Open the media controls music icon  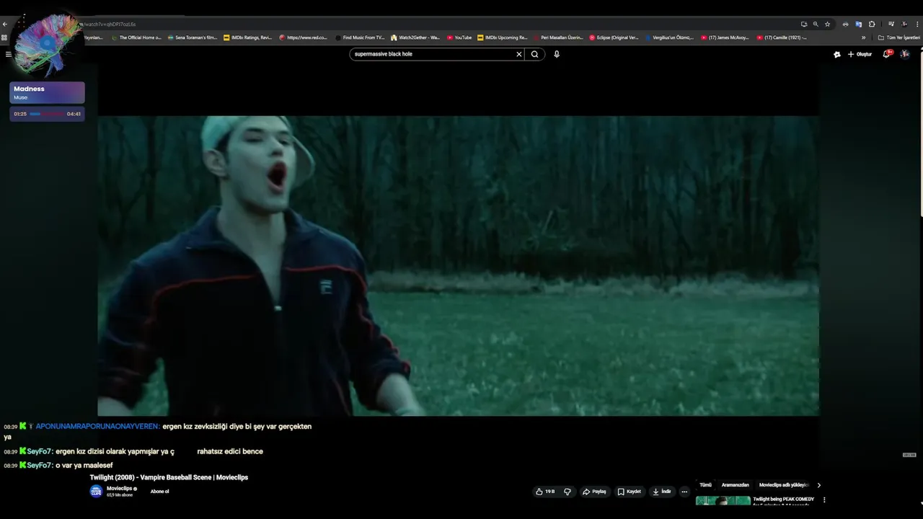click(x=891, y=24)
